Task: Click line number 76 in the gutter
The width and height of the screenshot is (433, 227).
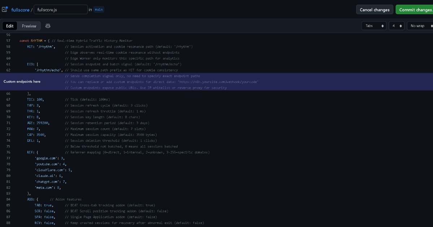Action: (x=8, y=152)
